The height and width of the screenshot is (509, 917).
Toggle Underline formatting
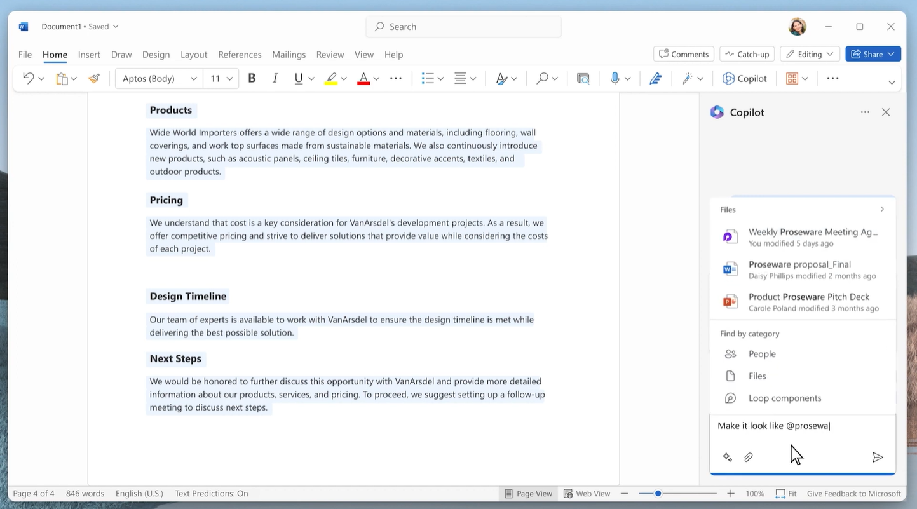[298, 78]
